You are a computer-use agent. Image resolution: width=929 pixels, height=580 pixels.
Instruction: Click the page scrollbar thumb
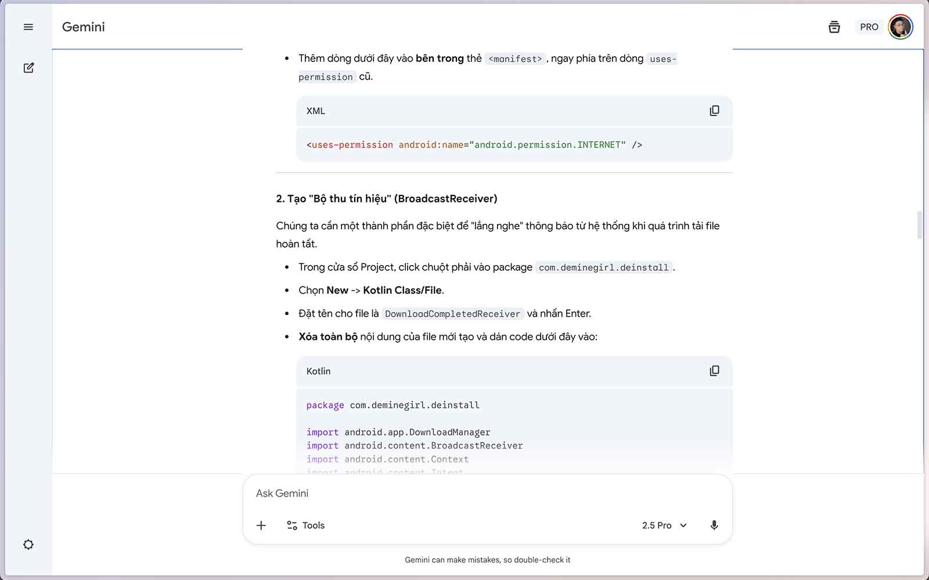point(919,225)
